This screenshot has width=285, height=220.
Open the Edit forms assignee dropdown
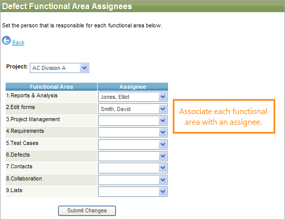click(x=133, y=109)
